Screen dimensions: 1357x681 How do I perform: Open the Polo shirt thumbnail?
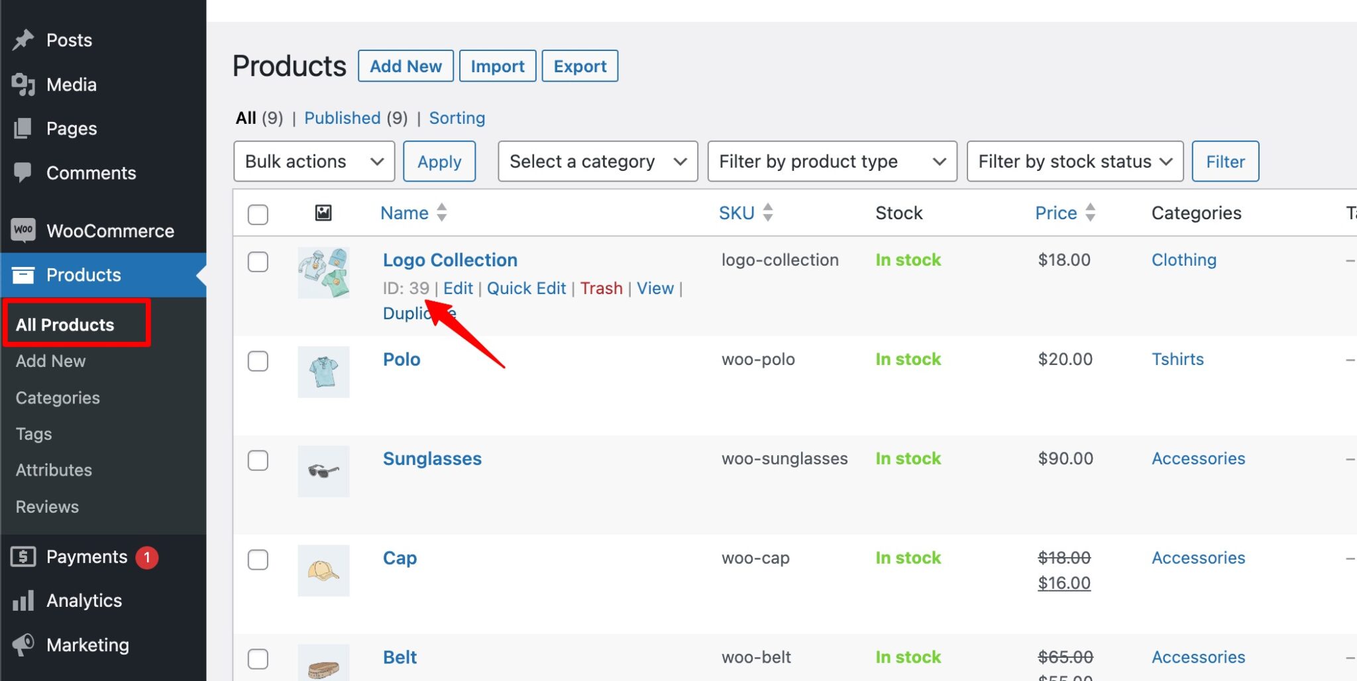tap(323, 372)
